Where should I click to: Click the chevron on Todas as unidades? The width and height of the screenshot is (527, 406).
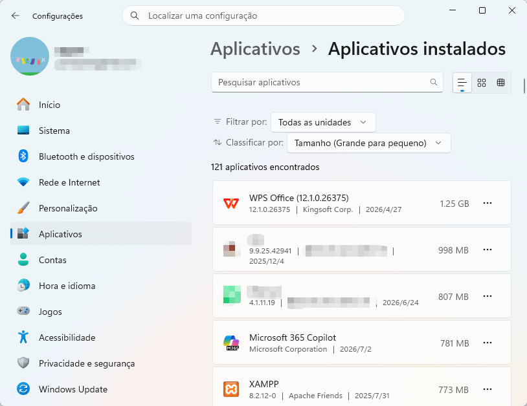pyautogui.click(x=363, y=122)
